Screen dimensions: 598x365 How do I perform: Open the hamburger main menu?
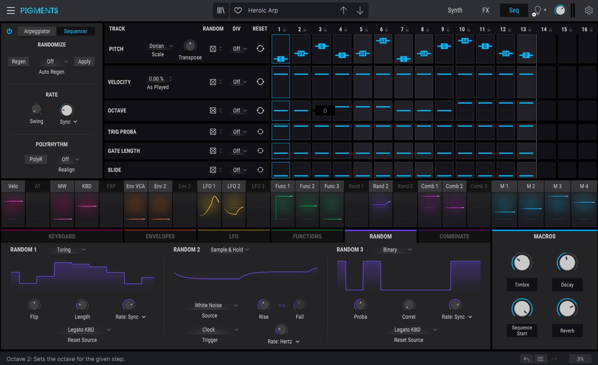tap(11, 10)
